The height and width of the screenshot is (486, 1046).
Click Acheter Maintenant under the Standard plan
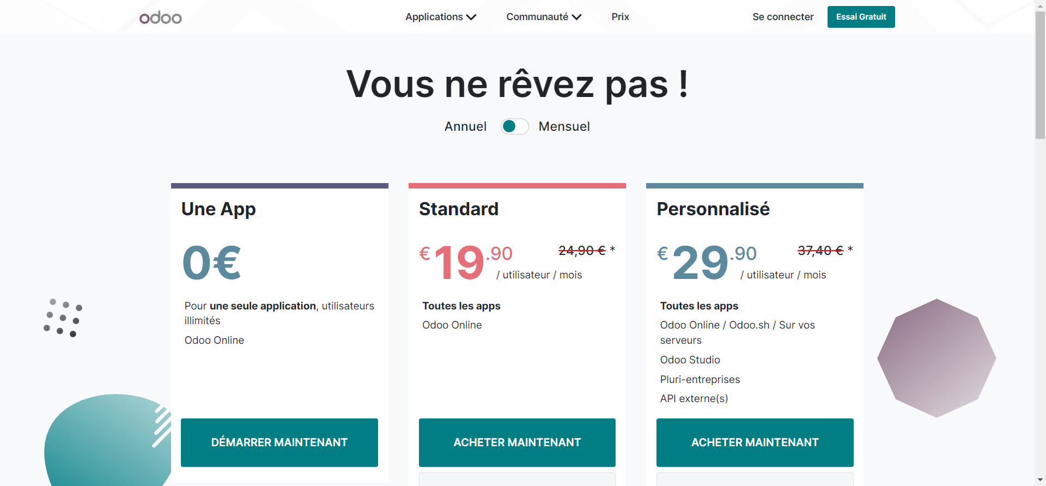tap(517, 442)
